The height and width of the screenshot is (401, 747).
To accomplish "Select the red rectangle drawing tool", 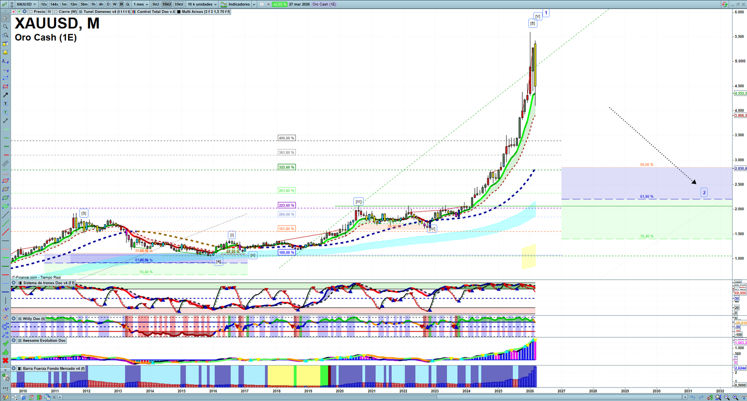I will pos(5,87).
